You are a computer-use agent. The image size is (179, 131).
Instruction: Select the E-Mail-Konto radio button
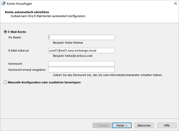pos(5,32)
